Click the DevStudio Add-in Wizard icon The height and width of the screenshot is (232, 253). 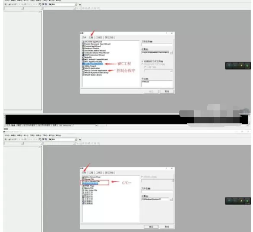(x=83, y=51)
